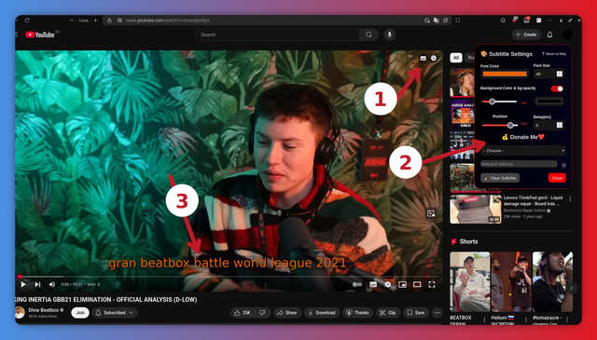The width and height of the screenshot is (597, 340).
Task: Join the Dlow Beatbox channel
Action: pos(80,313)
